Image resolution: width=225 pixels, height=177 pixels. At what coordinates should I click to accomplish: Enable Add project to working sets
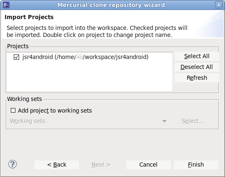click(13, 111)
